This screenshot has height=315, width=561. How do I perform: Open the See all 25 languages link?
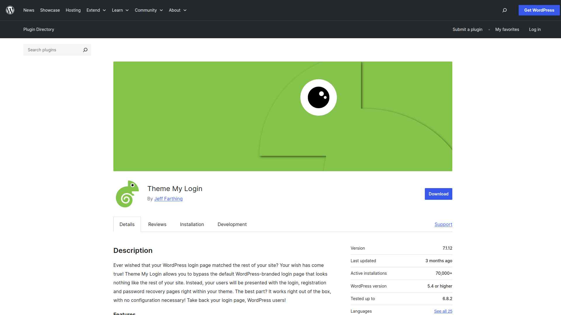click(x=443, y=311)
